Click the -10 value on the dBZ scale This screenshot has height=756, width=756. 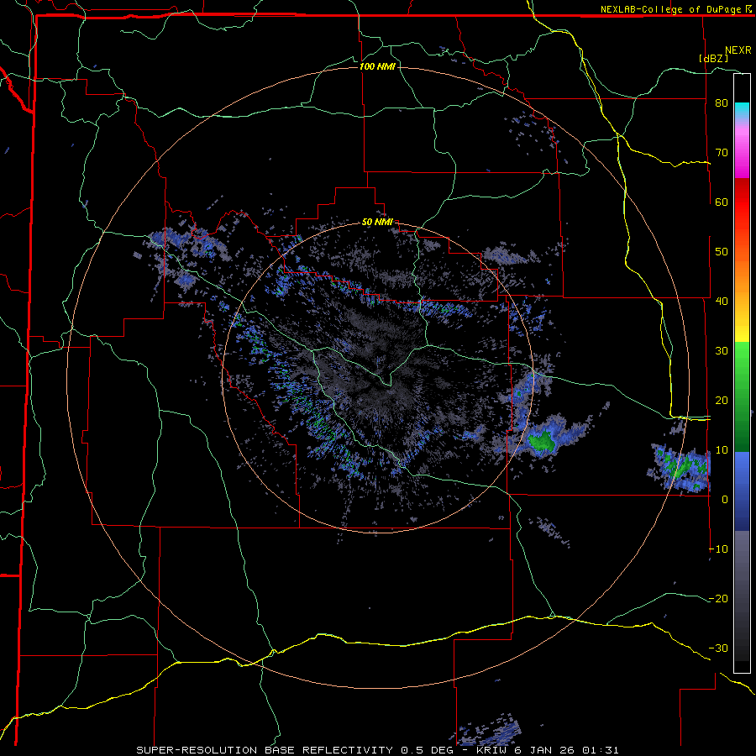point(718,549)
